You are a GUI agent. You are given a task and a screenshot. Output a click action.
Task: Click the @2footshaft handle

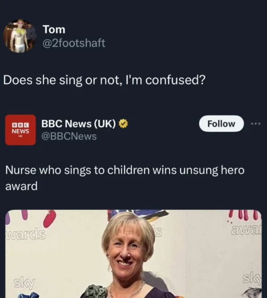tap(74, 43)
